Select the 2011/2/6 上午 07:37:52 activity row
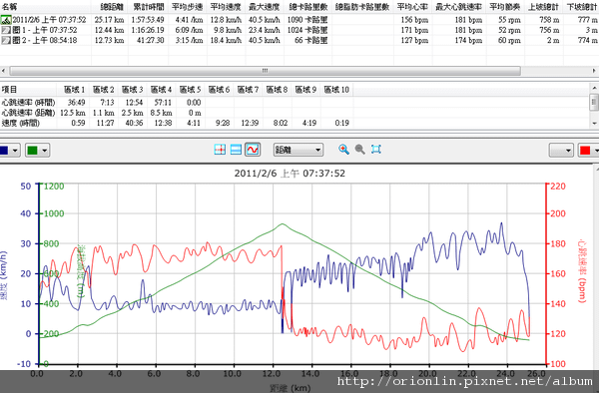 click(299, 20)
